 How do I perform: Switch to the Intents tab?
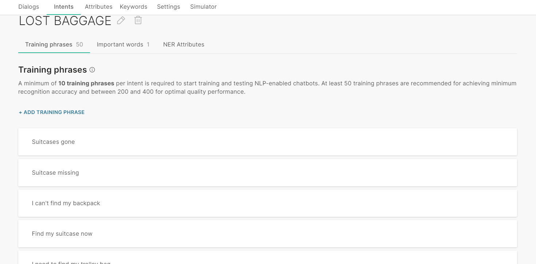(63, 7)
